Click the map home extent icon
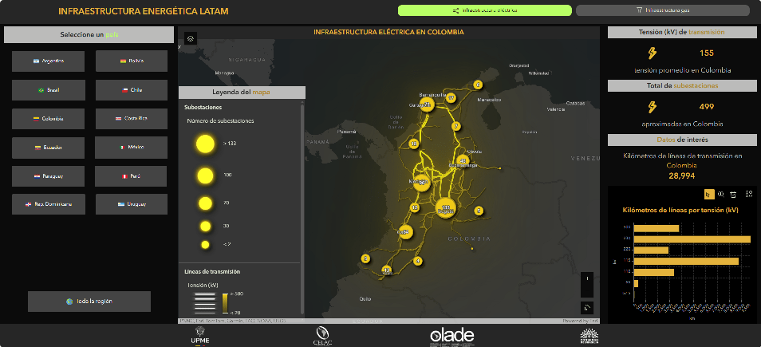Screen dimensions: 761x347 [587, 306]
